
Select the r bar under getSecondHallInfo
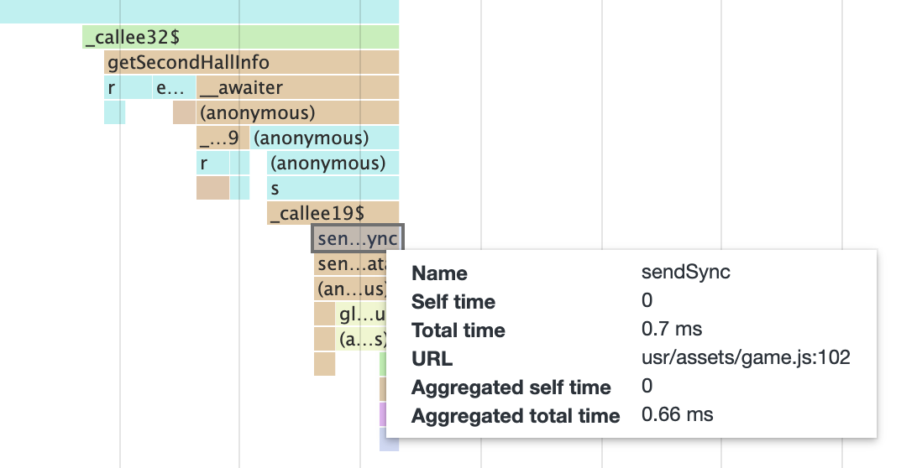[x=128, y=87]
